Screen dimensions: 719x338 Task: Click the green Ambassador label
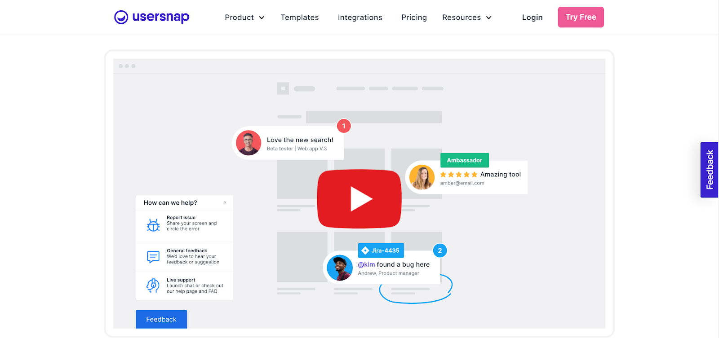pyautogui.click(x=465, y=160)
